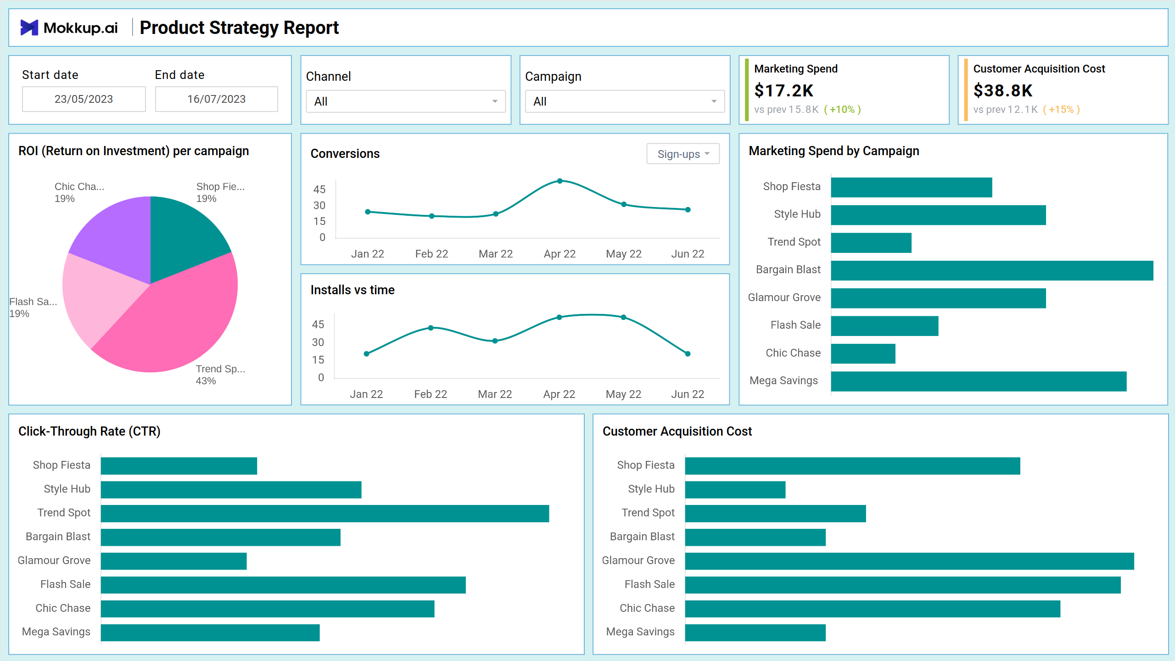Click Style Hub bar in bottom Acquisition Cost chart
This screenshot has height=661, width=1175.
735,489
